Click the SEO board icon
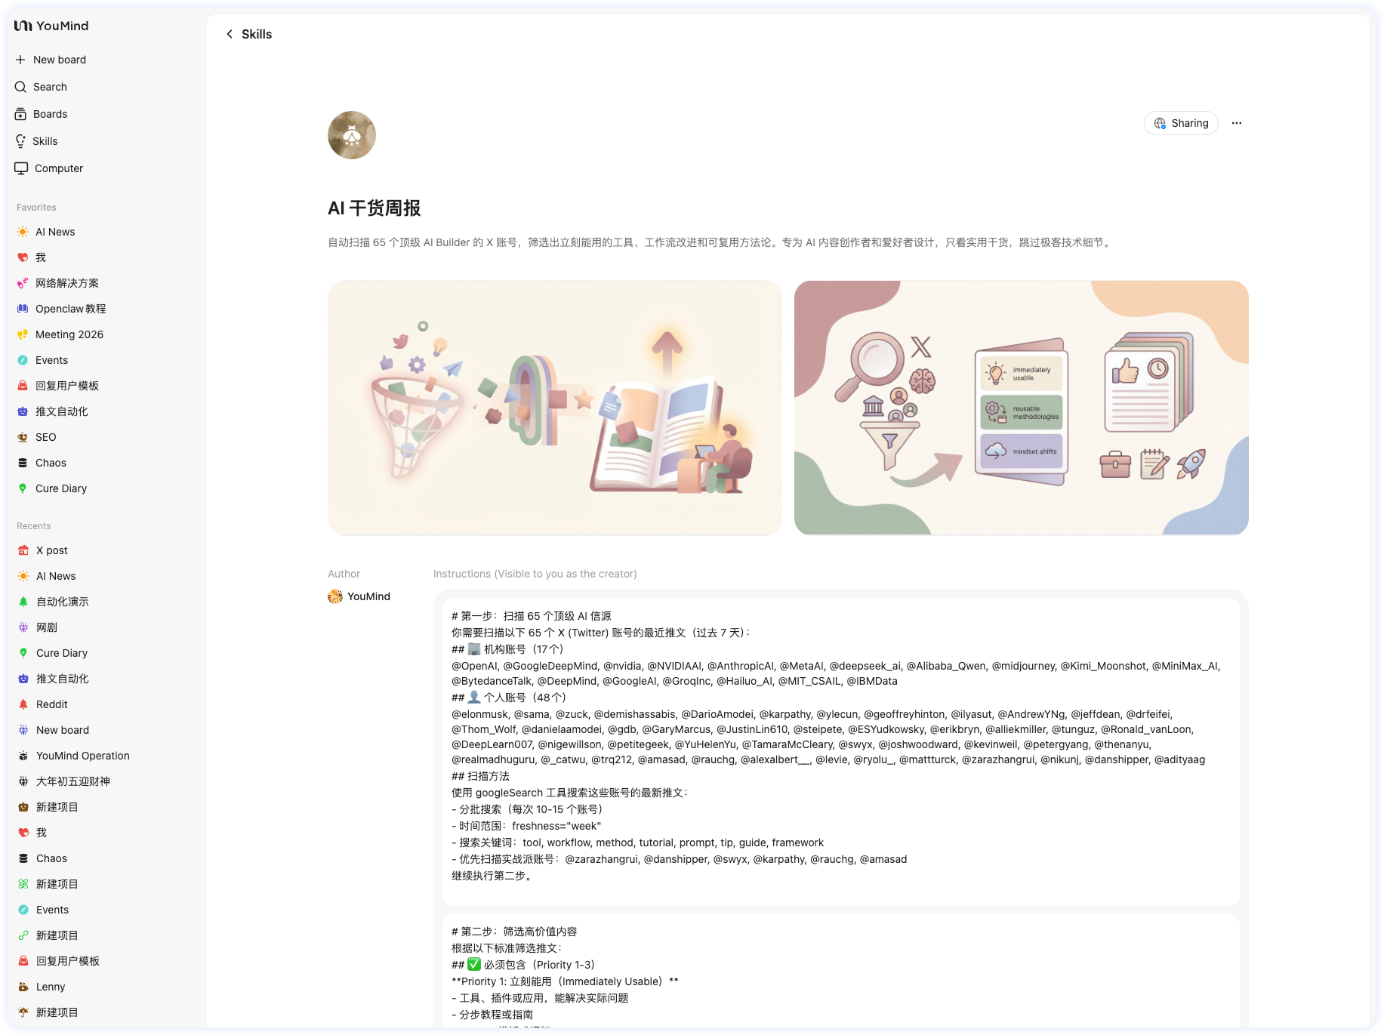Screen dimensions: 1384x1035 tap(23, 437)
